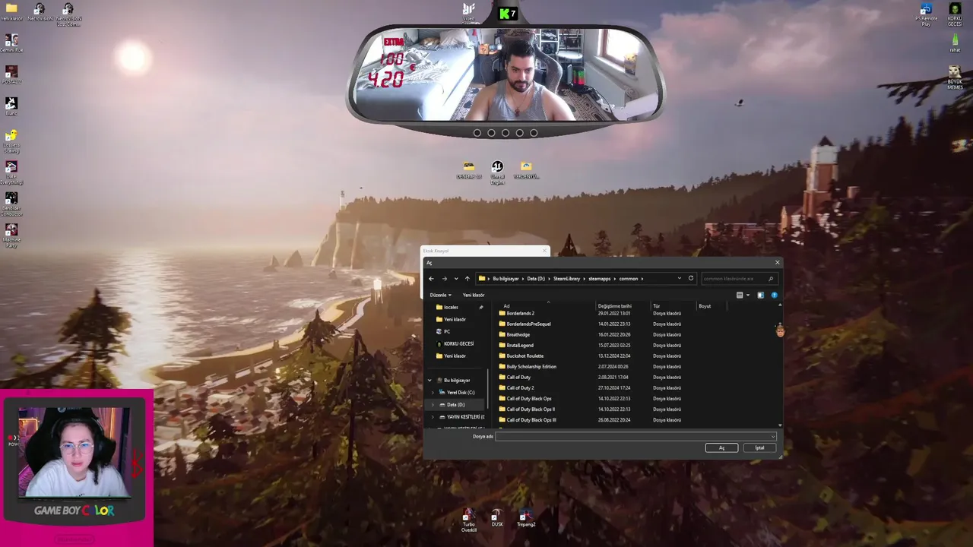
Task: Go forward in the Aç dialog
Action: click(x=445, y=279)
